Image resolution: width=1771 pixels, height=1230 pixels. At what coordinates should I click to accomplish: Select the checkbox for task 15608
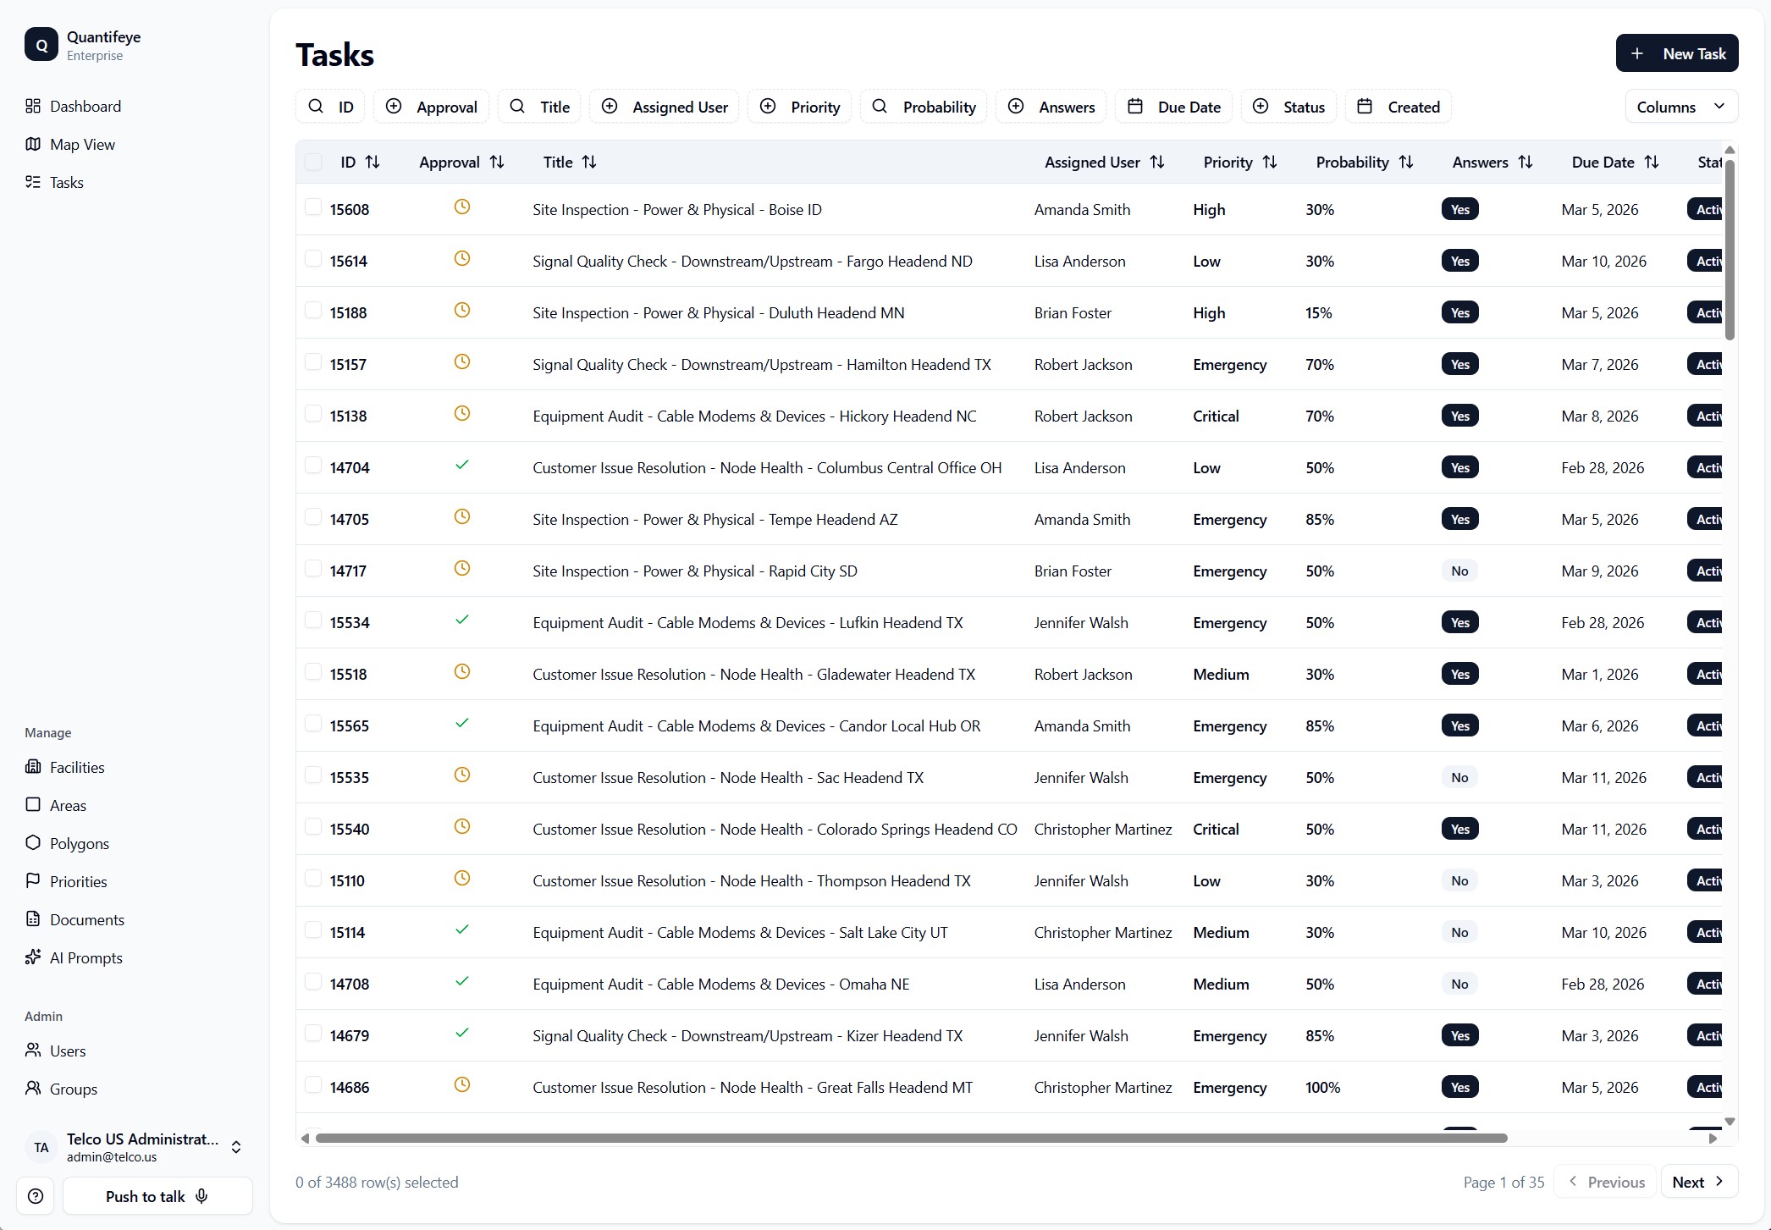click(x=313, y=207)
